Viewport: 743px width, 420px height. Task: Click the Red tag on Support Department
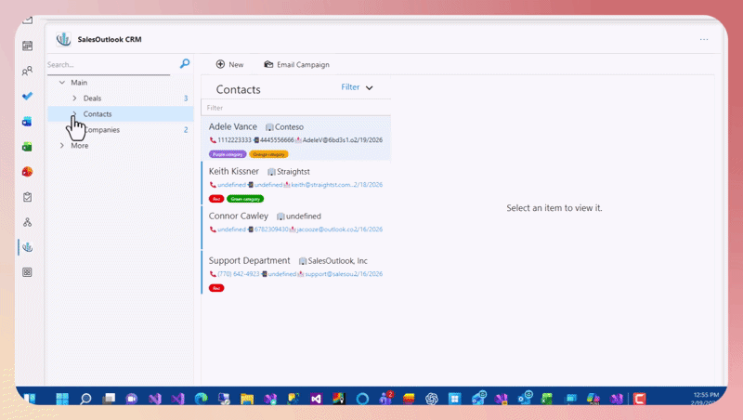click(216, 288)
